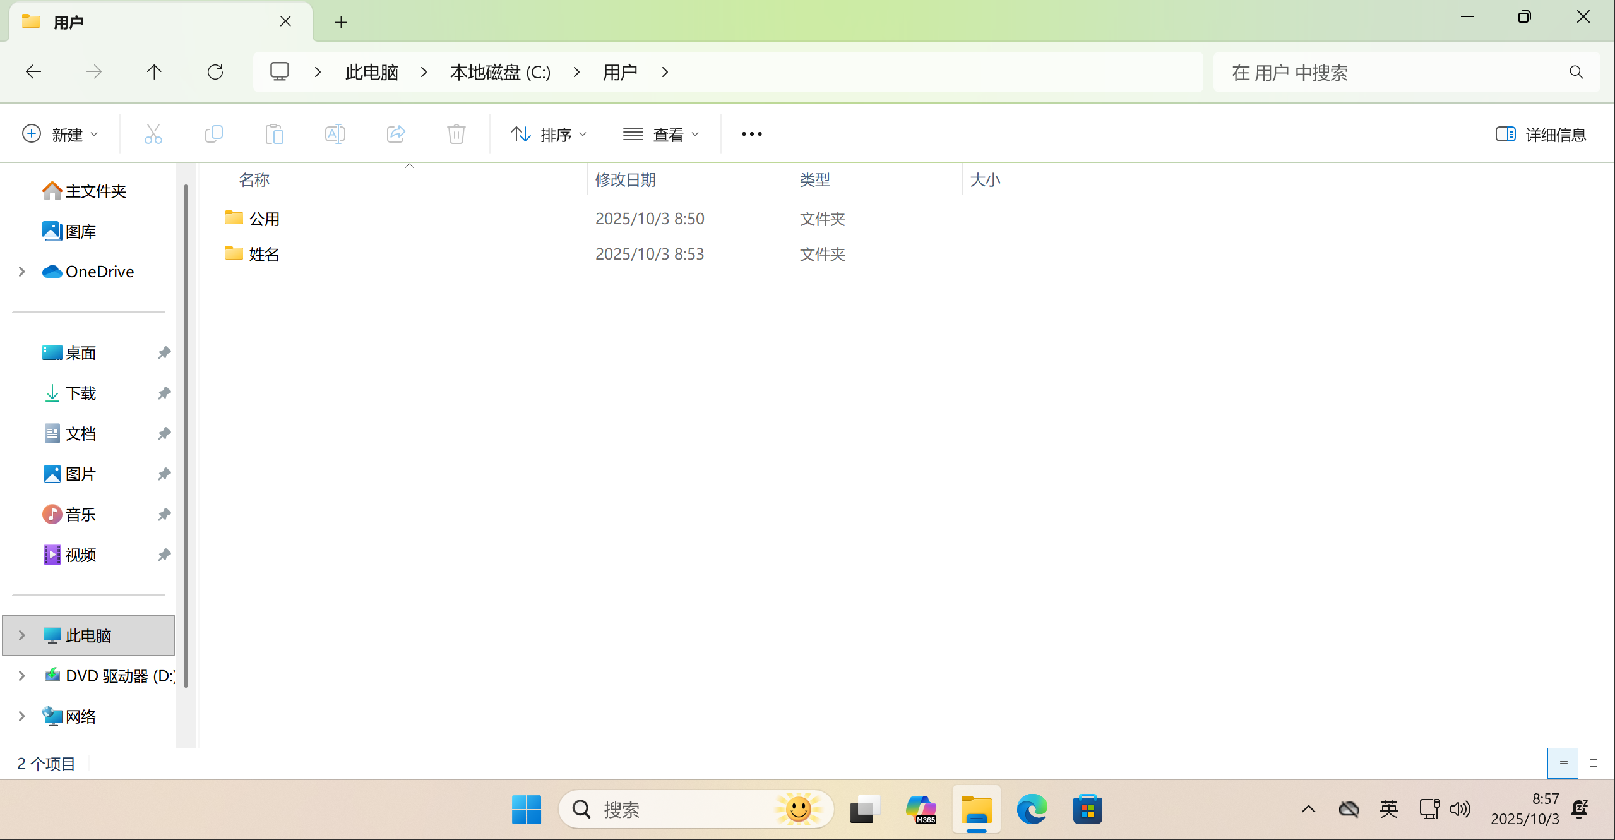Click the Delete trash icon
This screenshot has height=840, width=1615.
456,134
